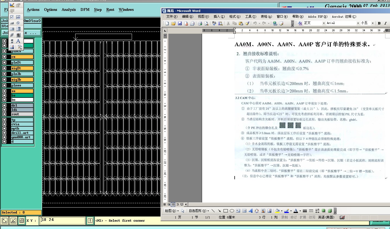Click Insert Hyperlink globe icon
The width and height of the screenshot is (390, 229).
click(x=275, y=23)
